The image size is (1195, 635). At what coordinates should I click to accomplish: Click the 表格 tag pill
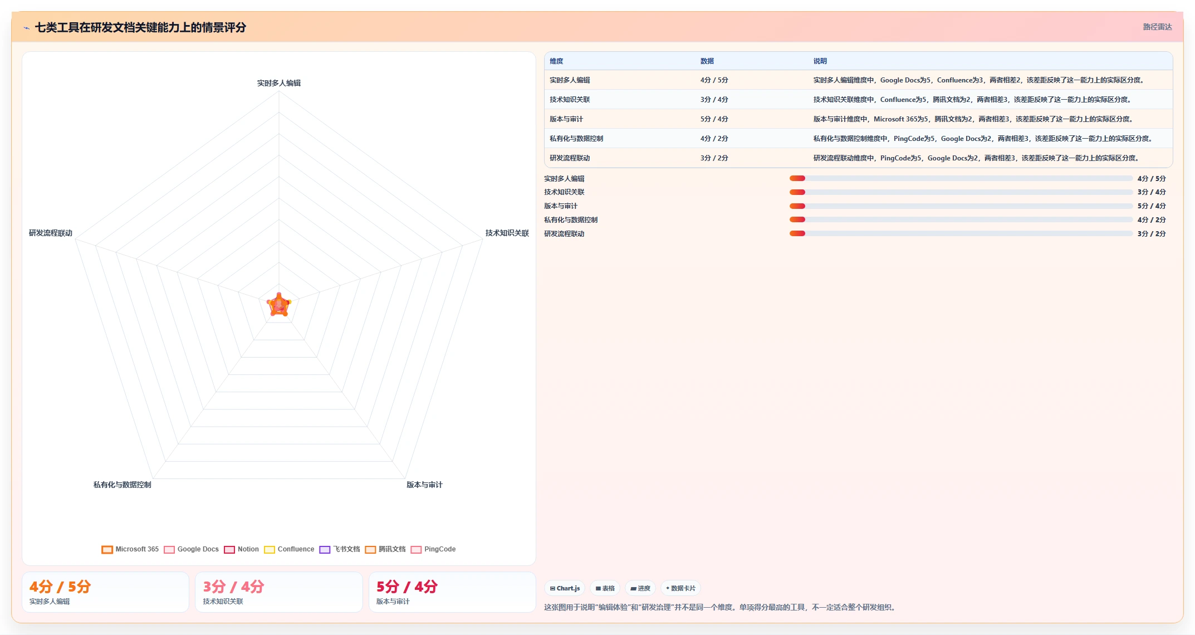coord(605,588)
